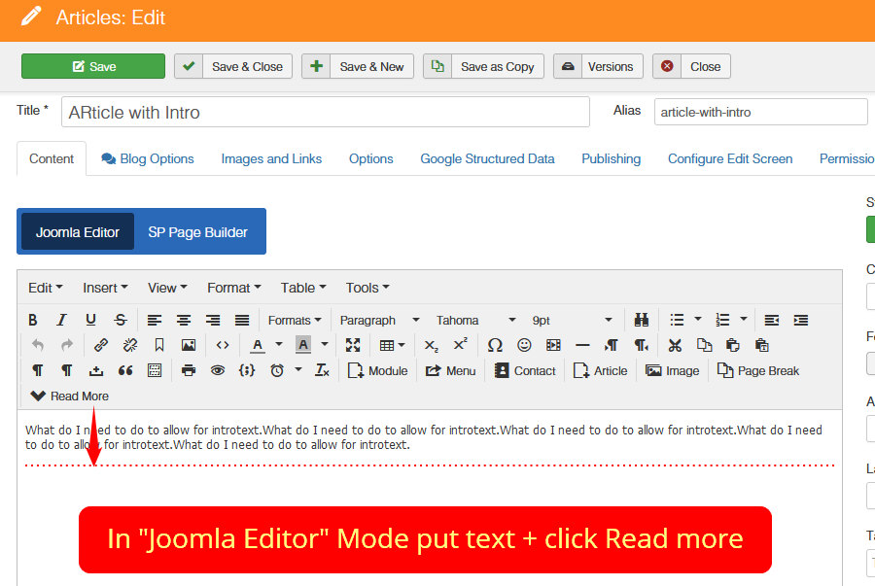Open the Formats dropdown

[x=295, y=320]
